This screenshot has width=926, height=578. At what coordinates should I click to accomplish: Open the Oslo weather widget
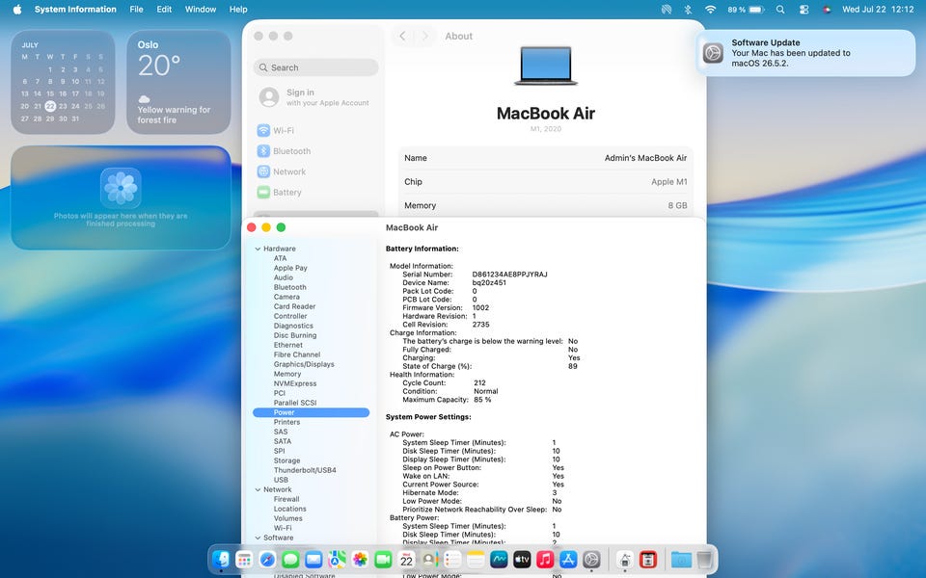coord(179,83)
